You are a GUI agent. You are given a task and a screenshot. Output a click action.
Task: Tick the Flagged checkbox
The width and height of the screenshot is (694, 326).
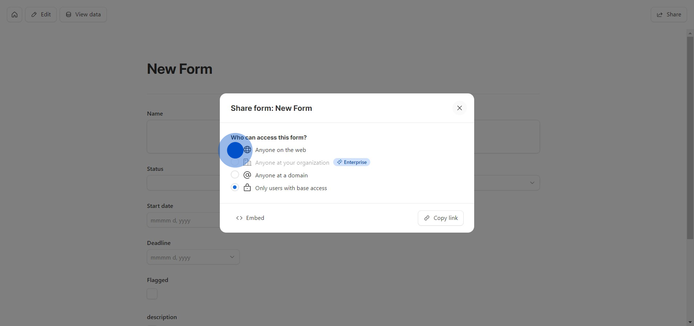click(152, 294)
